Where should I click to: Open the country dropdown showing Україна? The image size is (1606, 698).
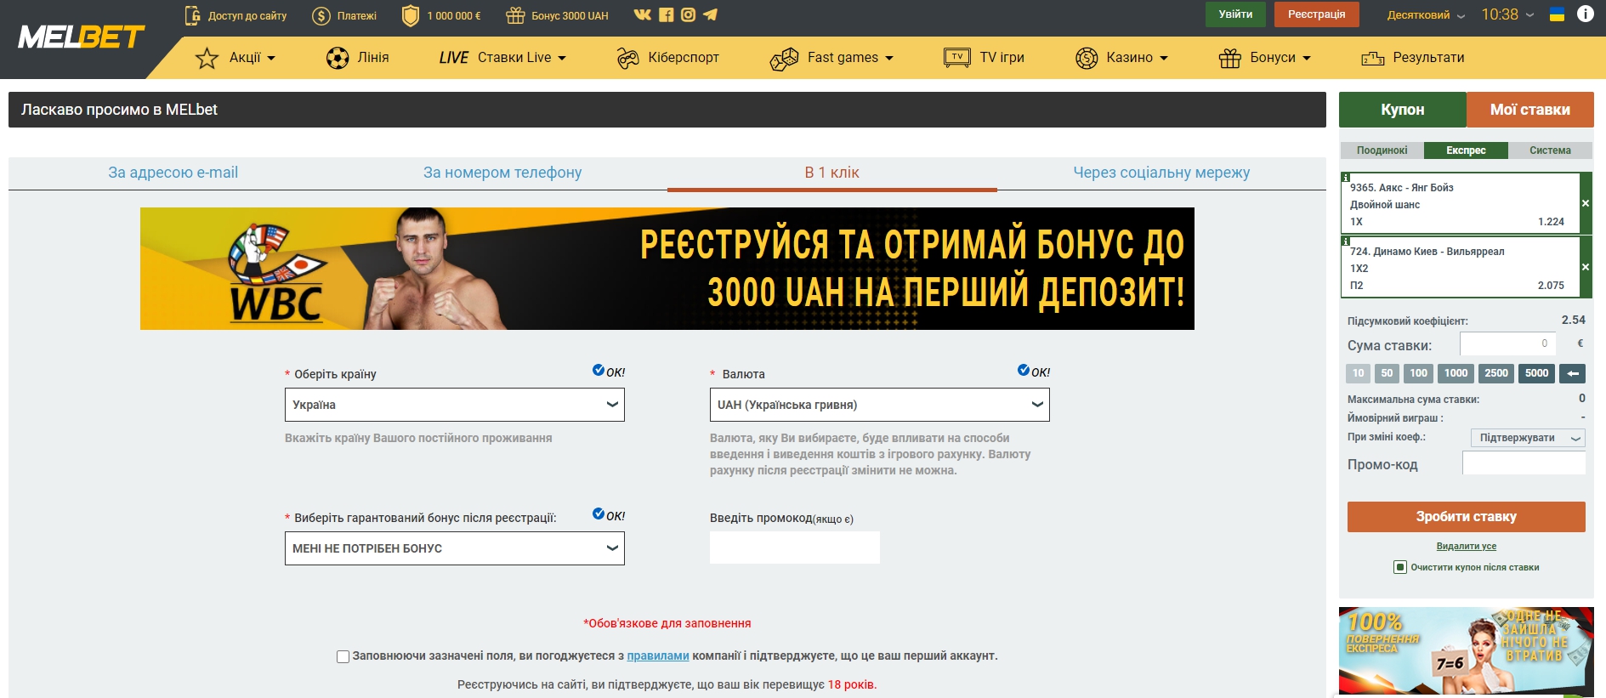(x=455, y=405)
